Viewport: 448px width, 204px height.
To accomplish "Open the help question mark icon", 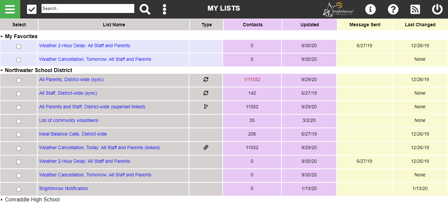I will pos(393,9).
